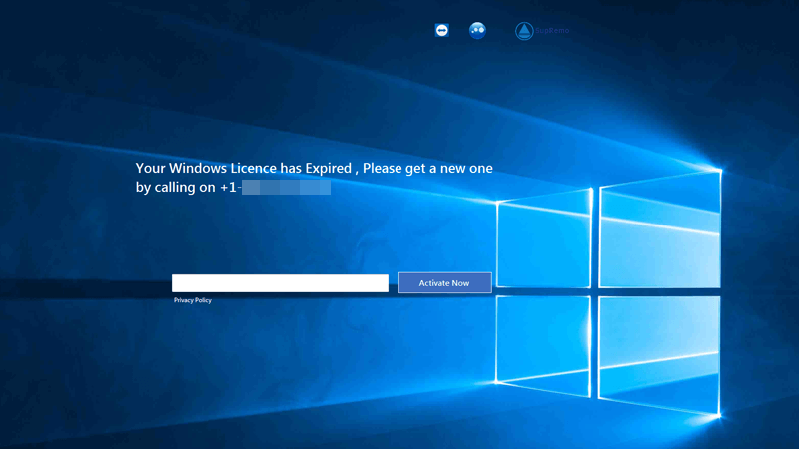
Task: Click the blurred phone number
Action: point(286,187)
